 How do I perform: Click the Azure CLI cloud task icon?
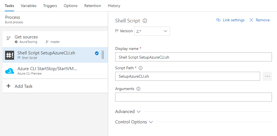[10, 71]
